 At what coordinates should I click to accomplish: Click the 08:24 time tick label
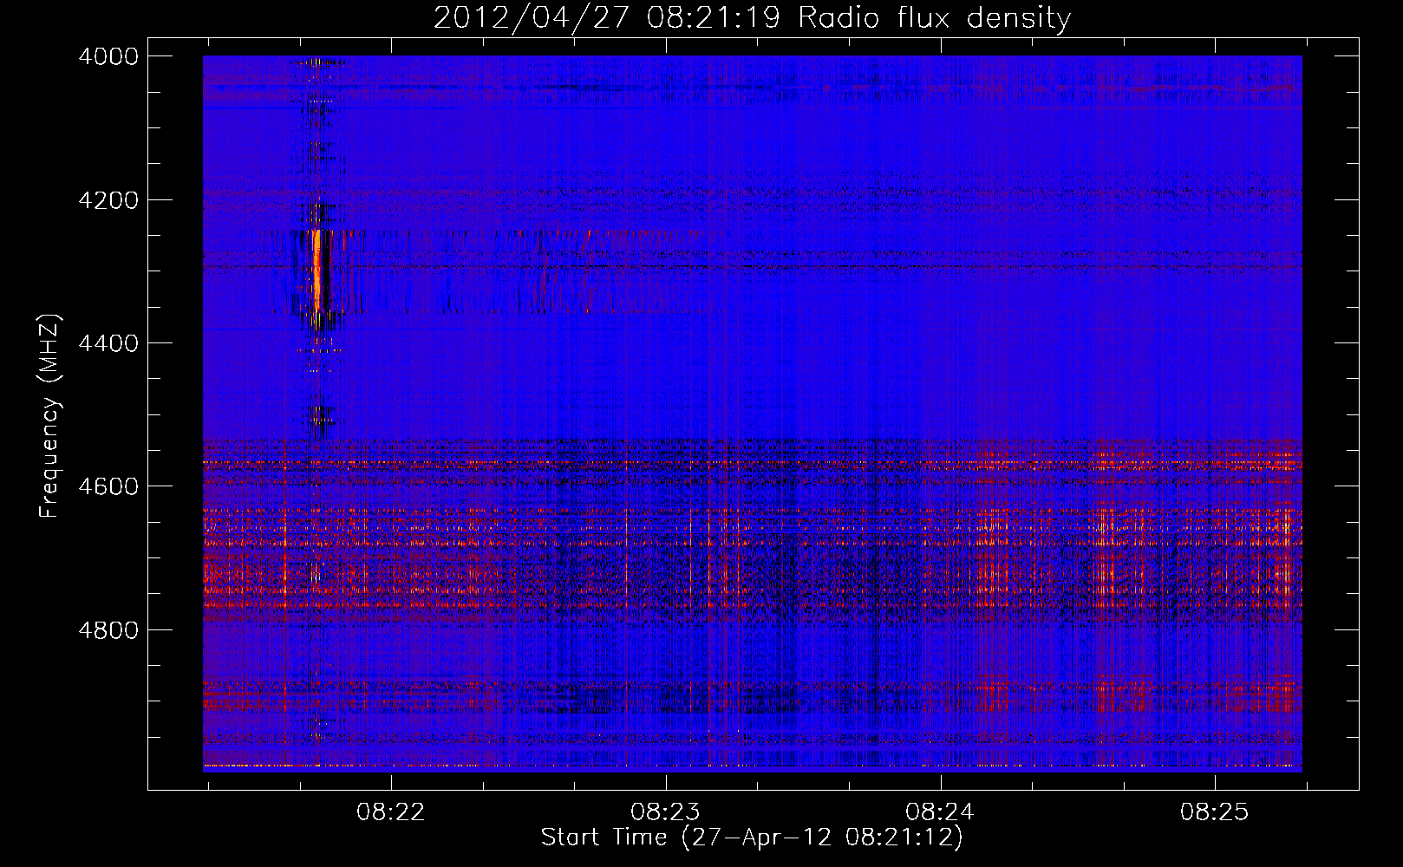click(x=940, y=812)
